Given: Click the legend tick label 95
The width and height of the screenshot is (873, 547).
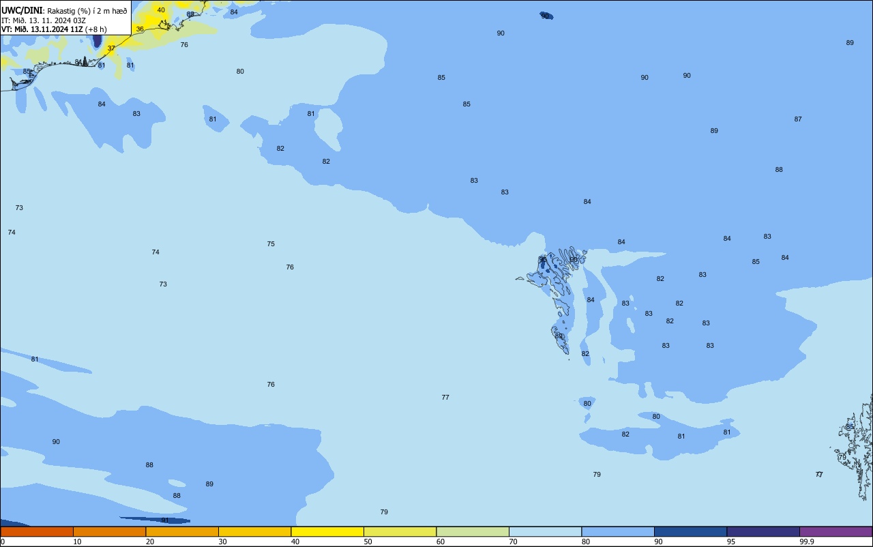Looking at the screenshot, I should tap(731, 542).
